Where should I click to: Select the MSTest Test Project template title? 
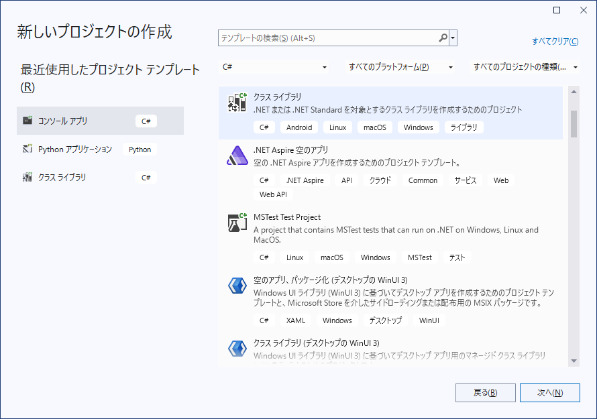[x=287, y=217]
